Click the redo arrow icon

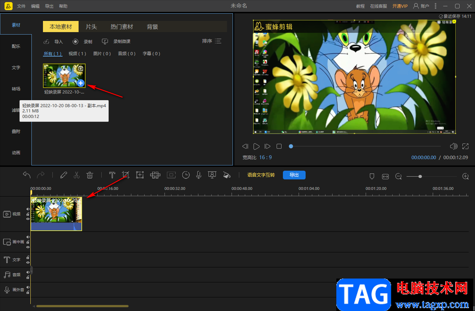[x=41, y=175]
